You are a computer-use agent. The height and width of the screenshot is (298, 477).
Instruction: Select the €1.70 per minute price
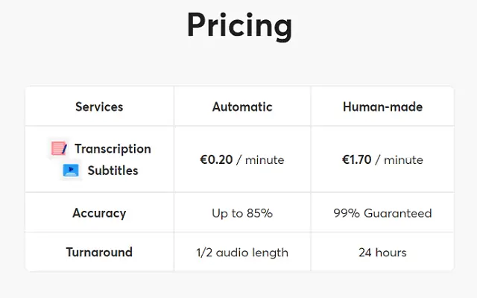pos(382,159)
